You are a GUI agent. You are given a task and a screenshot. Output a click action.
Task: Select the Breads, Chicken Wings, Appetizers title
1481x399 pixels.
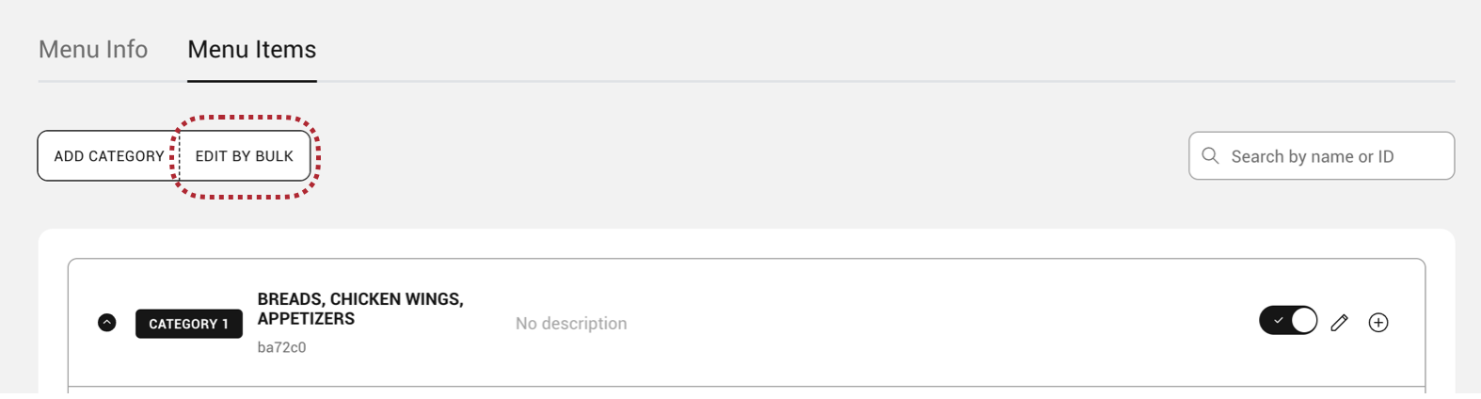[x=360, y=309]
